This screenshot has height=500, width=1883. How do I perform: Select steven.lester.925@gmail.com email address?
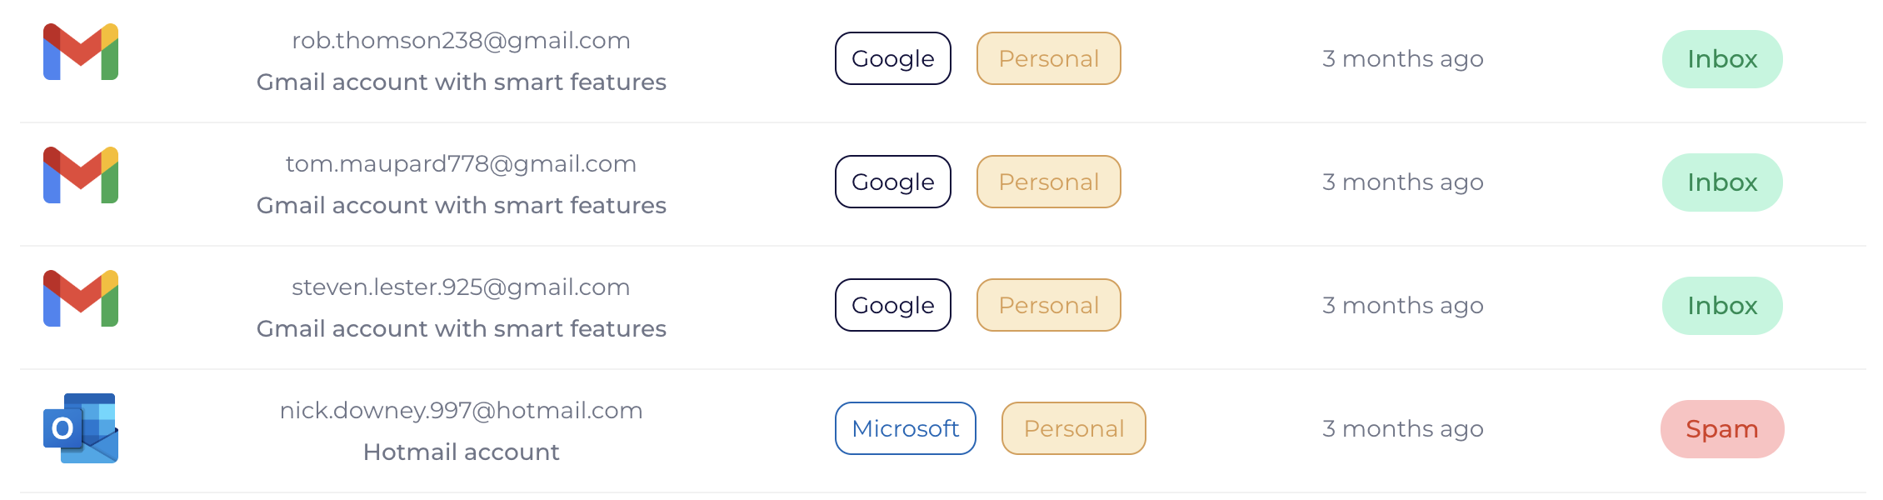tap(461, 287)
